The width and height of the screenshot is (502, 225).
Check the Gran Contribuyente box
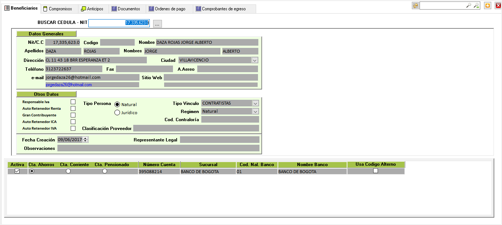click(73, 115)
